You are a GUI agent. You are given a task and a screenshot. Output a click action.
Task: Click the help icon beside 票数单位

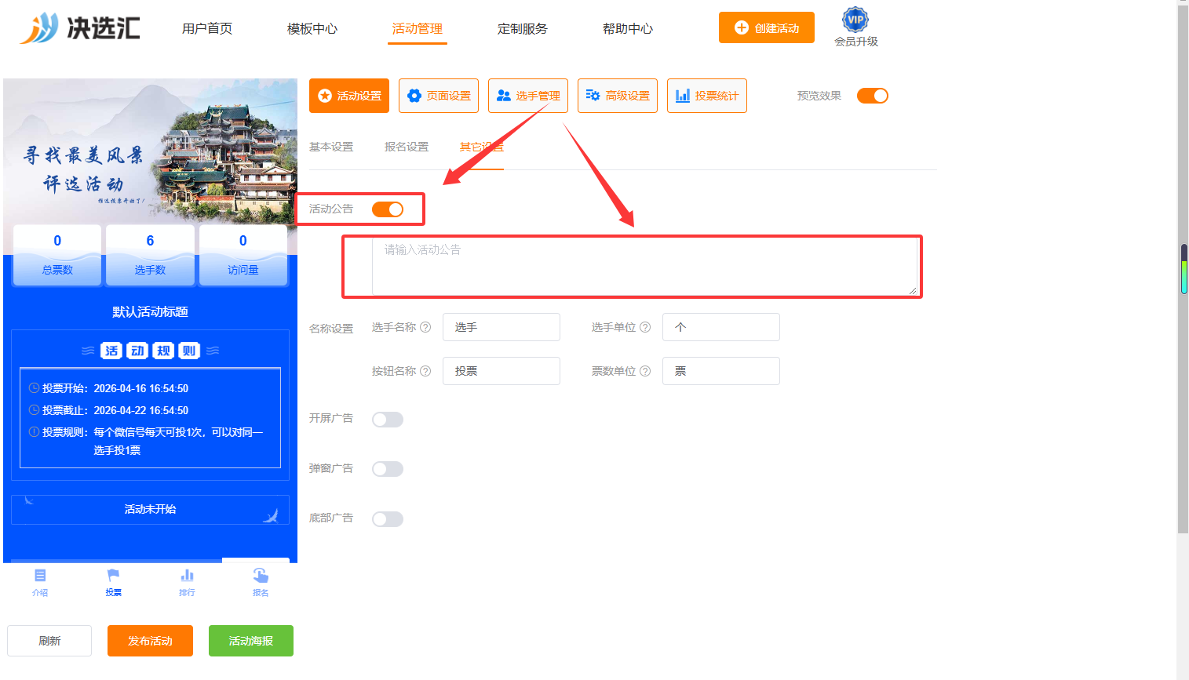point(645,371)
